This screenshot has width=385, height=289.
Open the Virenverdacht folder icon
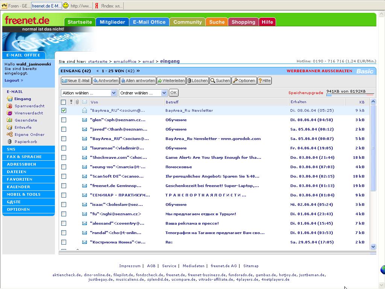click(x=9, y=113)
